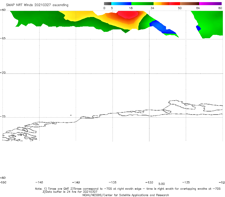Screen dimensions: 225x197
Task: Click the small blue patch in the right swath
Action: (x=199, y=28)
